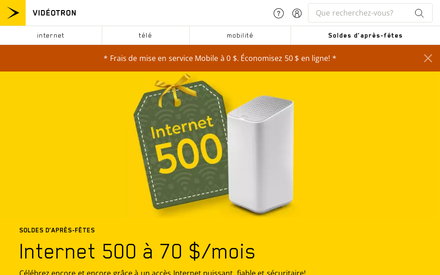Focus the 'Que recherchez-vous?' search field
This screenshot has height=275, width=440.
[361, 13]
